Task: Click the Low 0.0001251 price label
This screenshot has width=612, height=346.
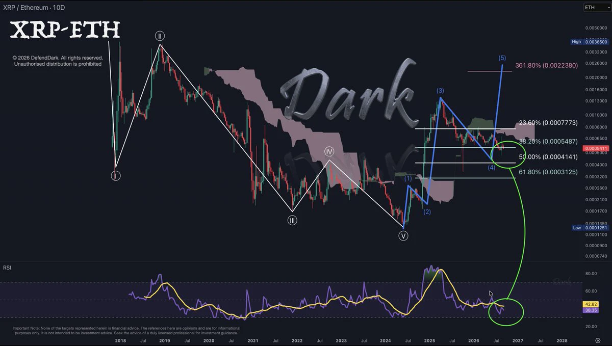Action: click(x=590, y=228)
